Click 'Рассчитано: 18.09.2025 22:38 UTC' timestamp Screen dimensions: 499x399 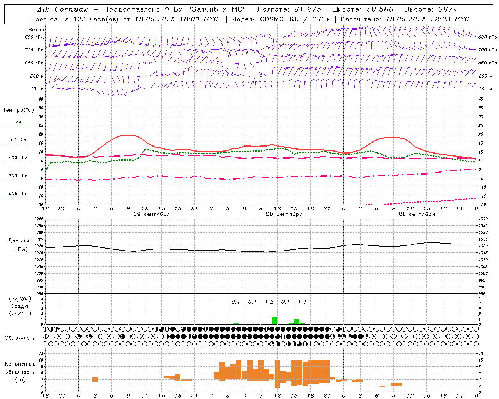[x=405, y=19]
